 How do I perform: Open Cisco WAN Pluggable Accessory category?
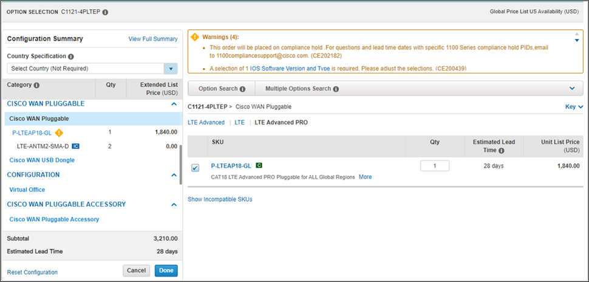tap(54, 219)
